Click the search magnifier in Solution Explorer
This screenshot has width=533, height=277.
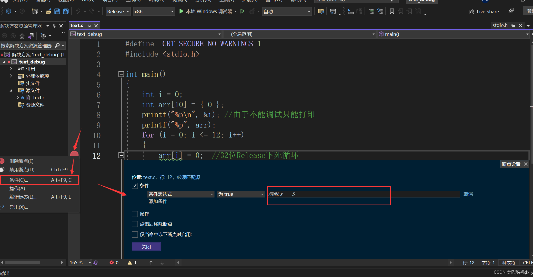coord(57,46)
